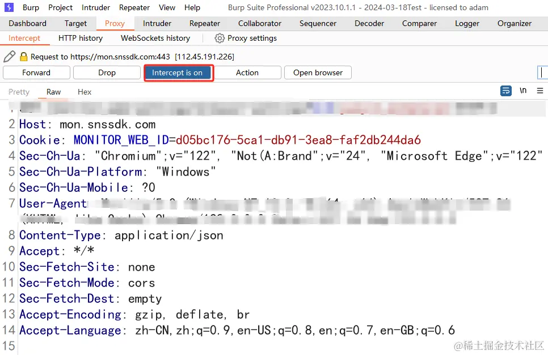Screen dimensions: 548x355
Task: Open the Help menu
Action: click(192, 7)
